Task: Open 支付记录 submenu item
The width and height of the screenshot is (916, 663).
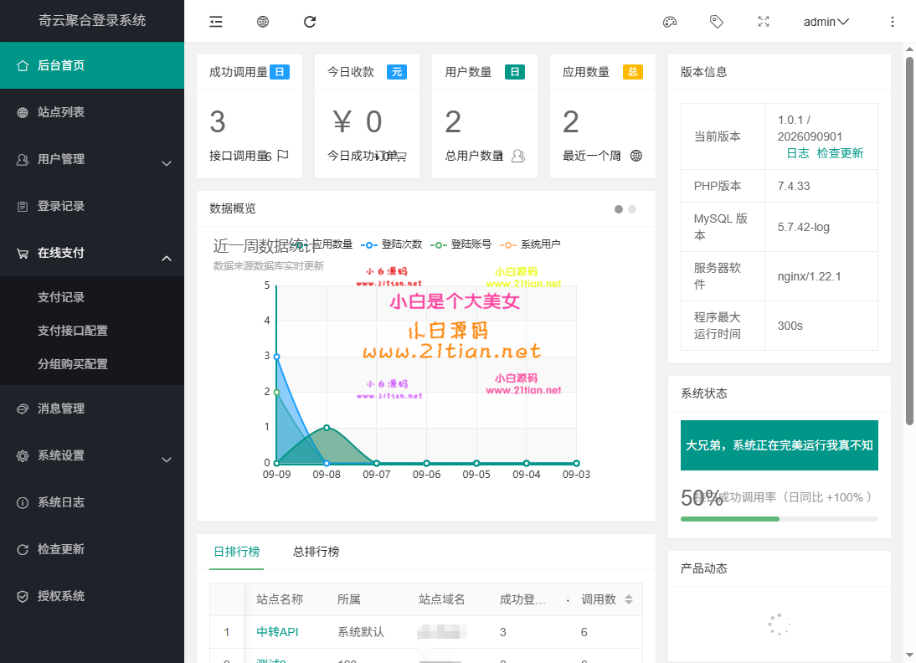Action: [x=92, y=297]
